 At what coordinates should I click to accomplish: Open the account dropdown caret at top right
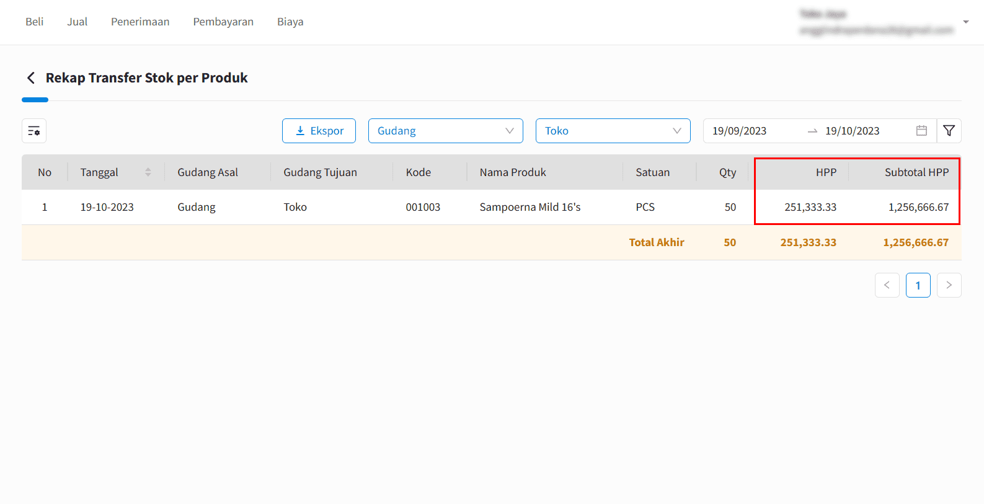[x=965, y=22]
